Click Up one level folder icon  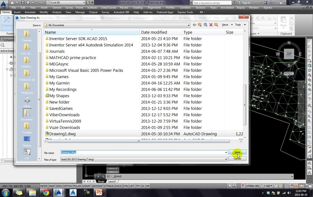click(x=200, y=25)
